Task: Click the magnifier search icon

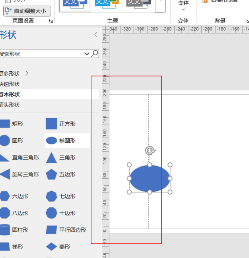Action: coord(95,53)
